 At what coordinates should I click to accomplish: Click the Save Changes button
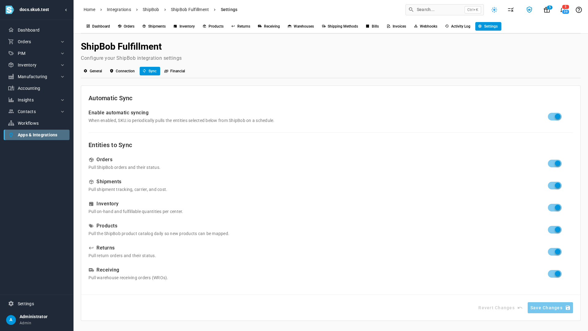pyautogui.click(x=550, y=308)
